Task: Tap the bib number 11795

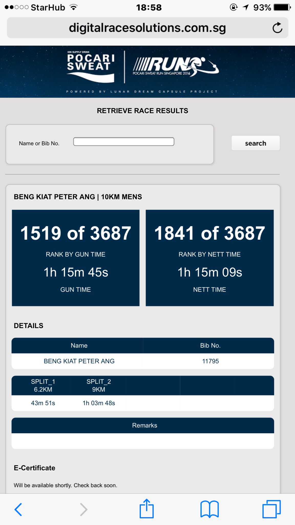Action: pos(210,361)
